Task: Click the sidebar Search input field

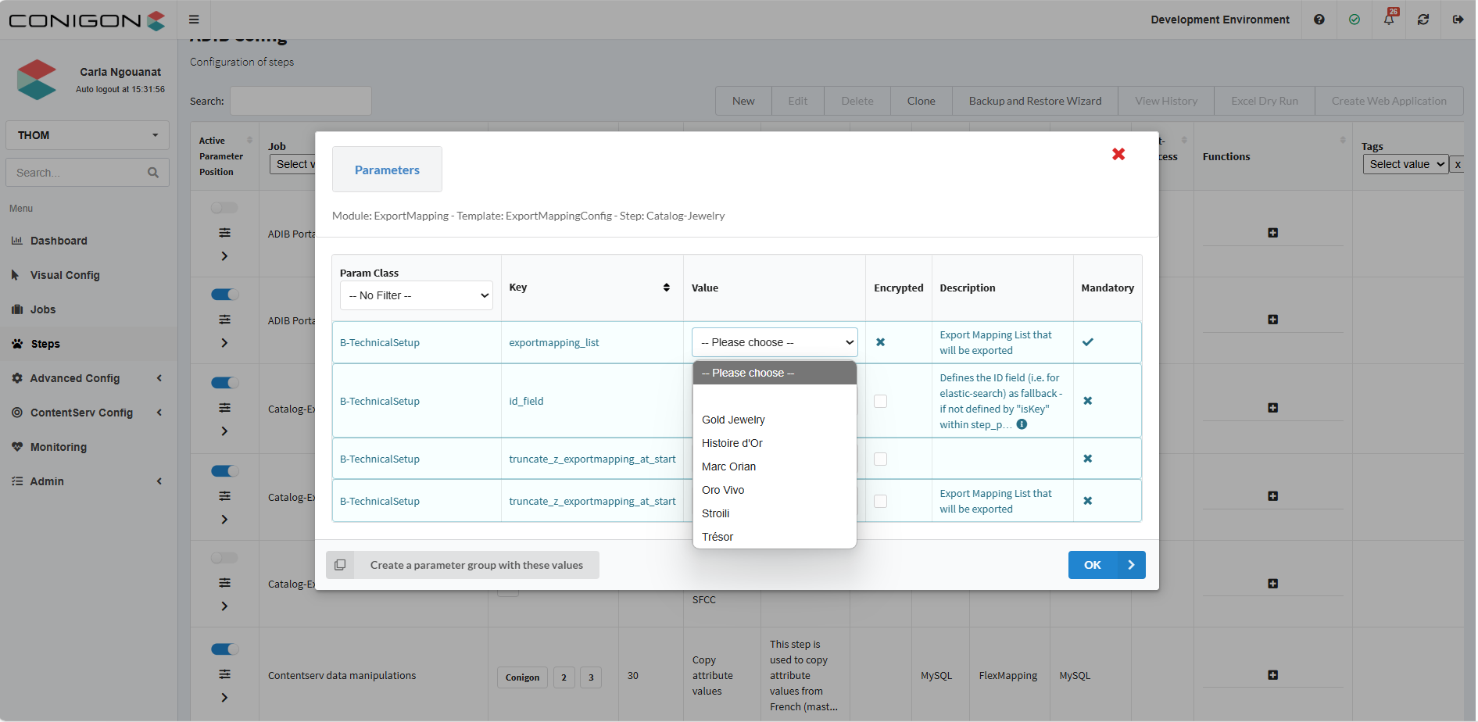Action: [78, 173]
